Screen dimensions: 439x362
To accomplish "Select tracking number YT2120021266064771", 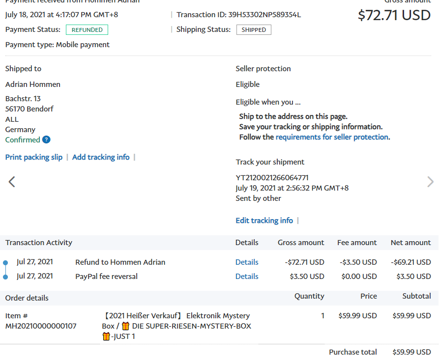I will point(272,178).
